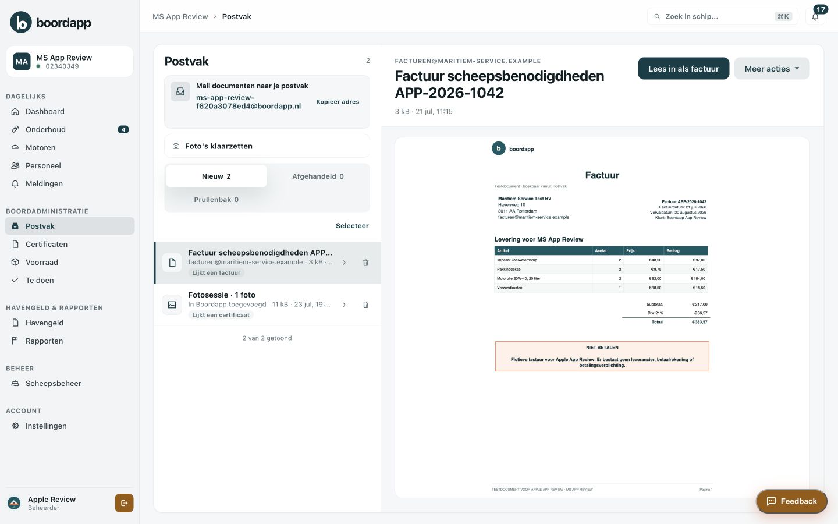Open Instellingen settings
Image resolution: width=838 pixels, height=524 pixels.
(x=70, y=426)
